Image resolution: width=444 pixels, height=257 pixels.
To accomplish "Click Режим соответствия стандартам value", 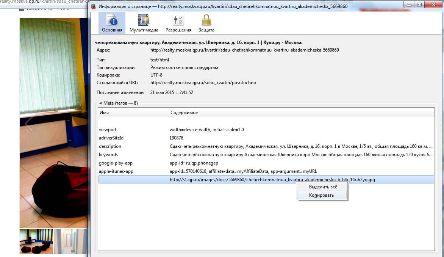I will (184, 67).
